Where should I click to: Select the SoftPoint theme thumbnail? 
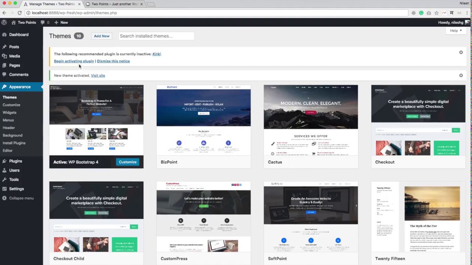[x=311, y=217]
